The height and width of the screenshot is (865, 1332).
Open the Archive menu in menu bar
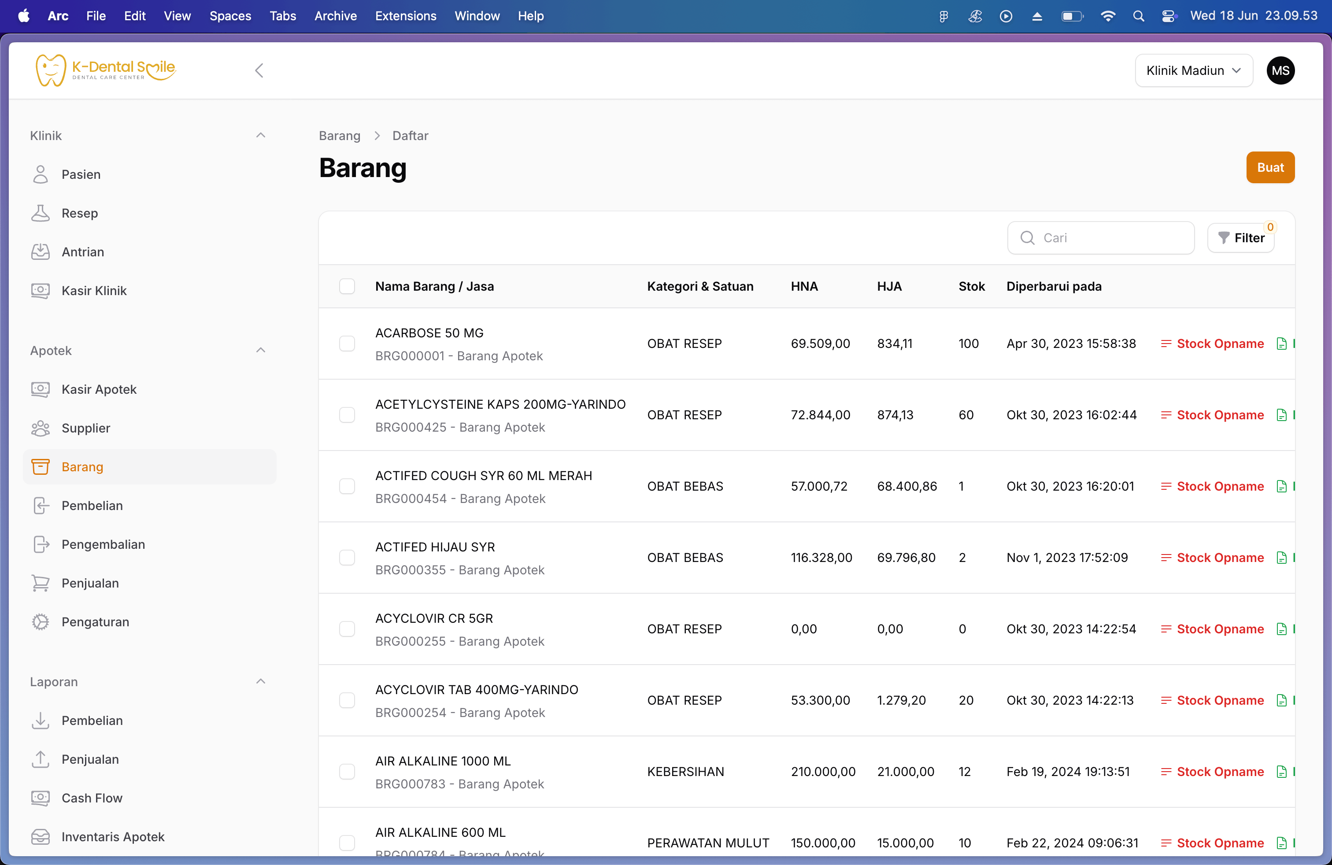tap(335, 16)
